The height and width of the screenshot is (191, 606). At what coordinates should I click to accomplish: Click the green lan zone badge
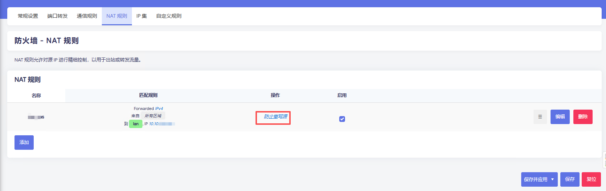pos(136,124)
